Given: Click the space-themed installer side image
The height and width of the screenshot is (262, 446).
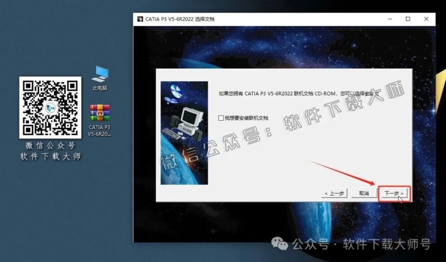Looking at the screenshot, I should click(184, 135).
